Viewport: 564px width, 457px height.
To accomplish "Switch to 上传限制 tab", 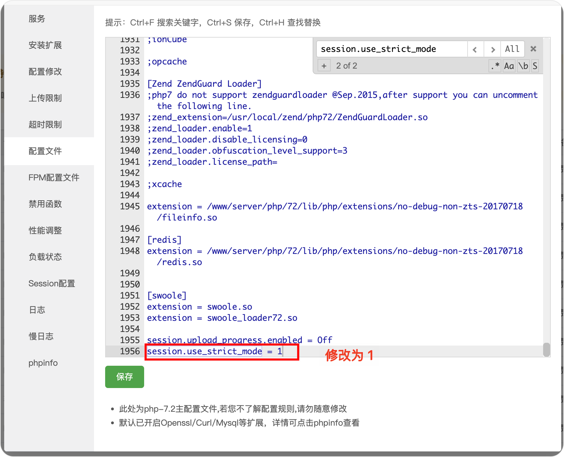I will pyautogui.click(x=49, y=98).
